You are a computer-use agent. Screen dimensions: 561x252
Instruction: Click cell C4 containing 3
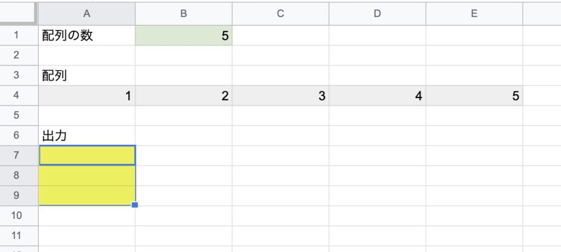coord(281,95)
